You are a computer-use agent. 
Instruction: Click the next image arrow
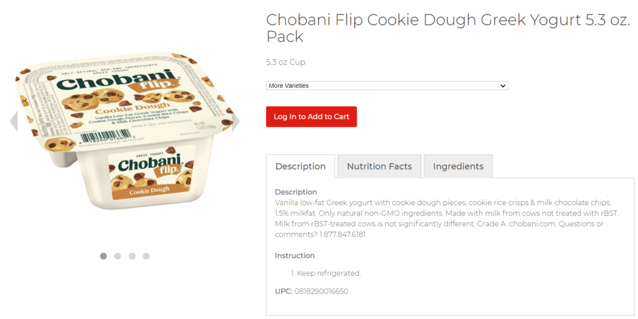(x=236, y=121)
